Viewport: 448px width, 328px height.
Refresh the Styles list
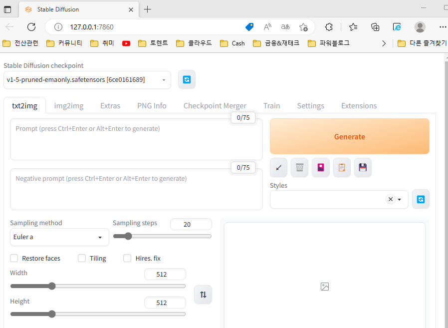pyautogui.click(x=421, y=199)
